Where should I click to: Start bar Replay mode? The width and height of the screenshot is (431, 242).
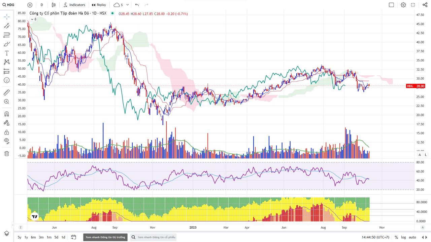(x=99, y=5)
